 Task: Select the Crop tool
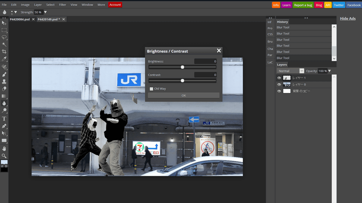coord(4,52)
